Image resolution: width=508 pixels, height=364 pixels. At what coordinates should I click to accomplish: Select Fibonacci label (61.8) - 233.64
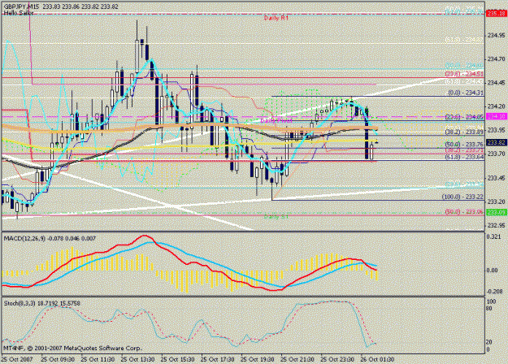click(464, 157)
